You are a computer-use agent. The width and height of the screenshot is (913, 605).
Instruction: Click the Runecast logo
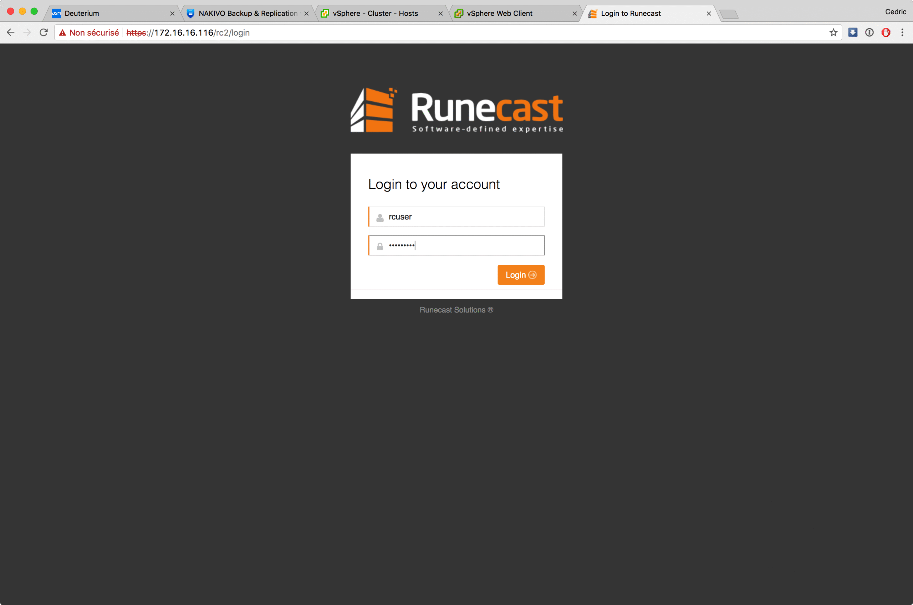tap(456, 110)
